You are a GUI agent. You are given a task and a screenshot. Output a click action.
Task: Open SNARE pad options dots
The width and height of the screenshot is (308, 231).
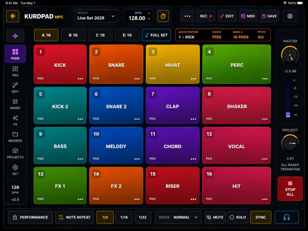coord(137,79)
